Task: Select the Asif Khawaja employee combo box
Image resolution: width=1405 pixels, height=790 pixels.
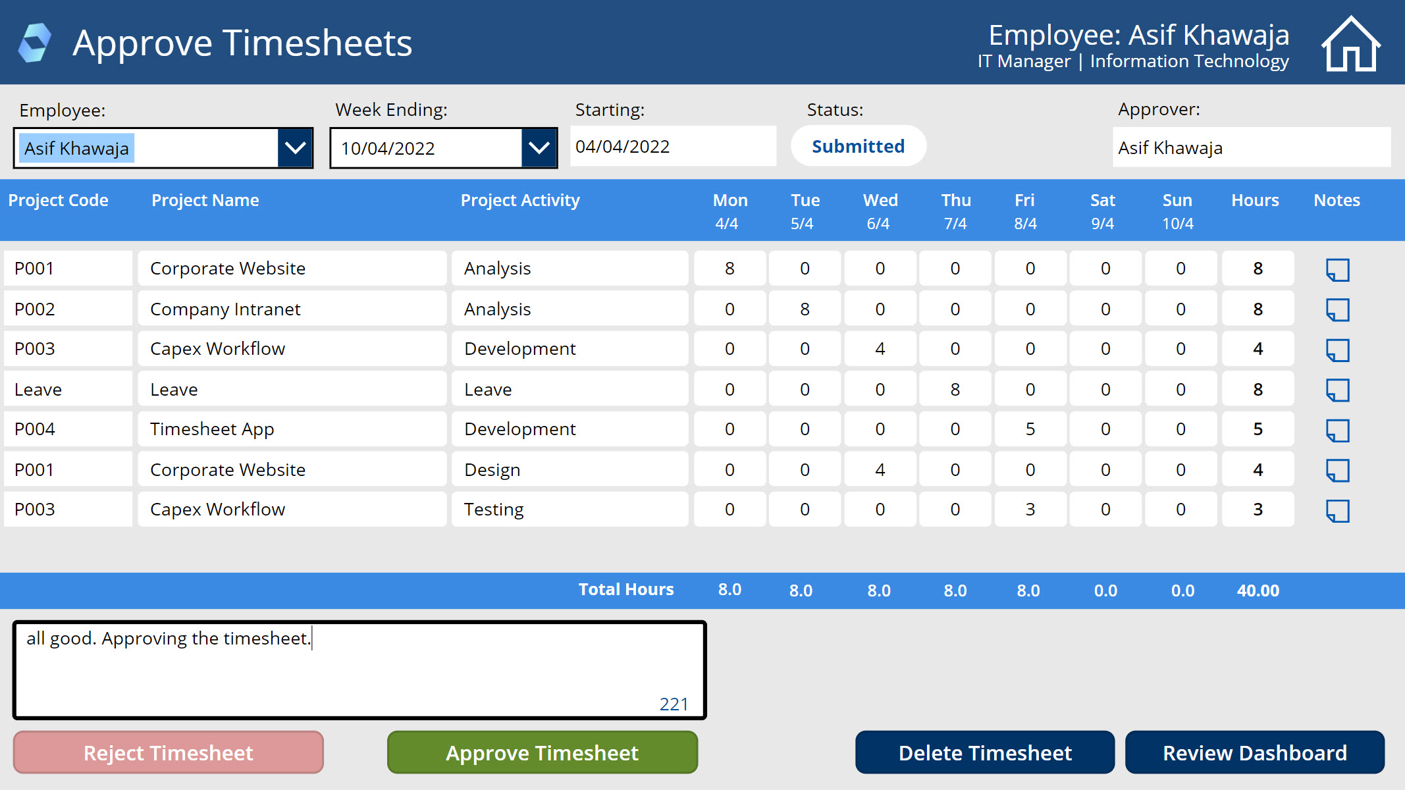Action: tap(146, 148)
